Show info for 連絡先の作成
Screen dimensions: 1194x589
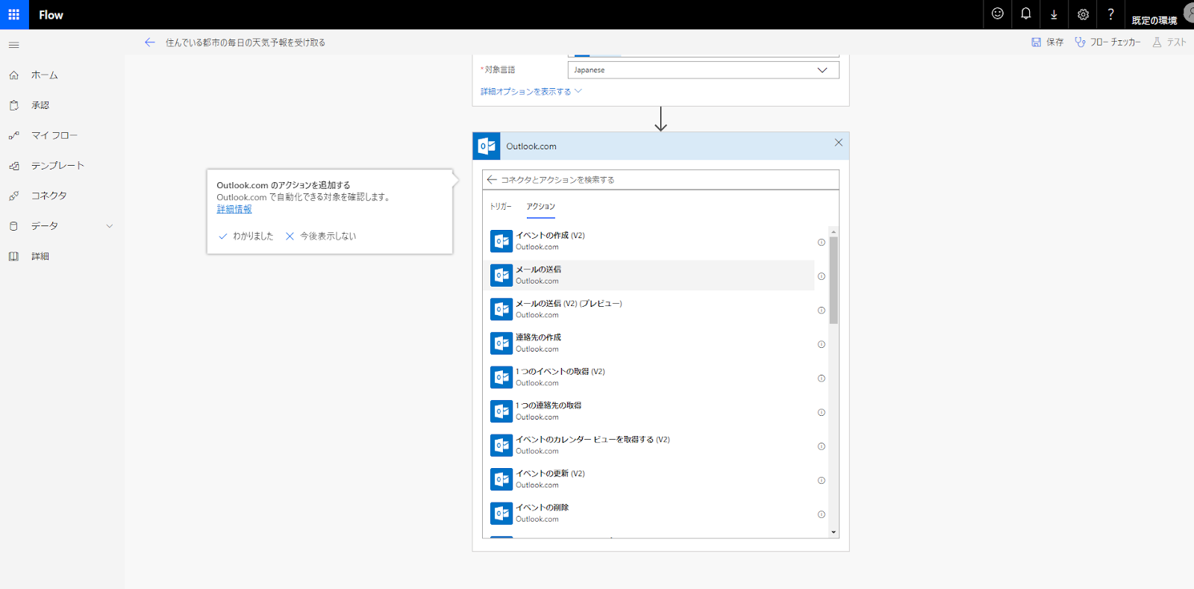(822, 344)
